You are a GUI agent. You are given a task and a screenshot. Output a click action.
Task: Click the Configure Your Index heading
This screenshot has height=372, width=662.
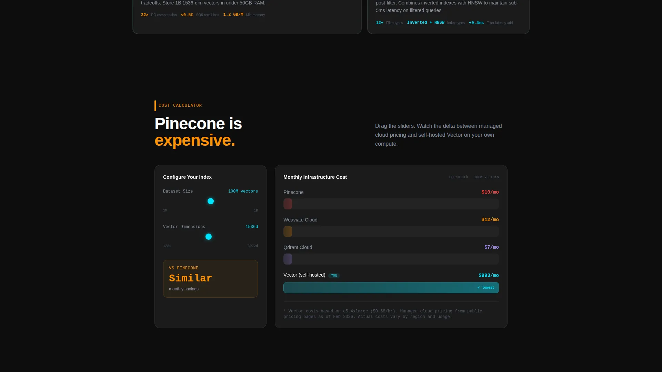click(187, 177)
